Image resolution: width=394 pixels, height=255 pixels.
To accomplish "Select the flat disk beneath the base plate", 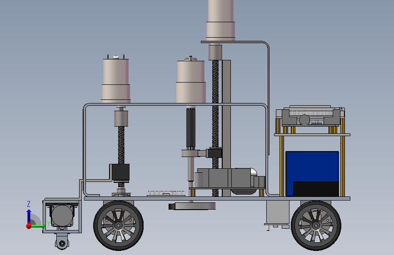I will [195, 206].
